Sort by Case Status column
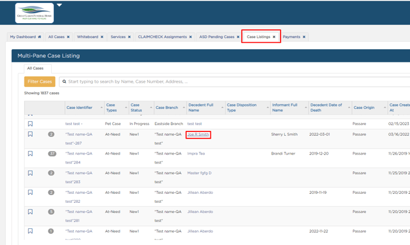 pyautogui.click(x=141, y=108)
